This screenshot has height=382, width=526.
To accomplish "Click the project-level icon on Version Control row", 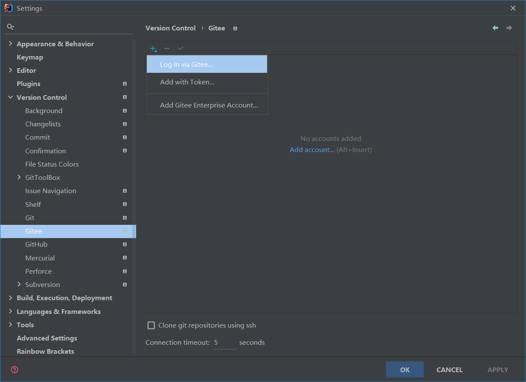I will (x=125, y=97).
